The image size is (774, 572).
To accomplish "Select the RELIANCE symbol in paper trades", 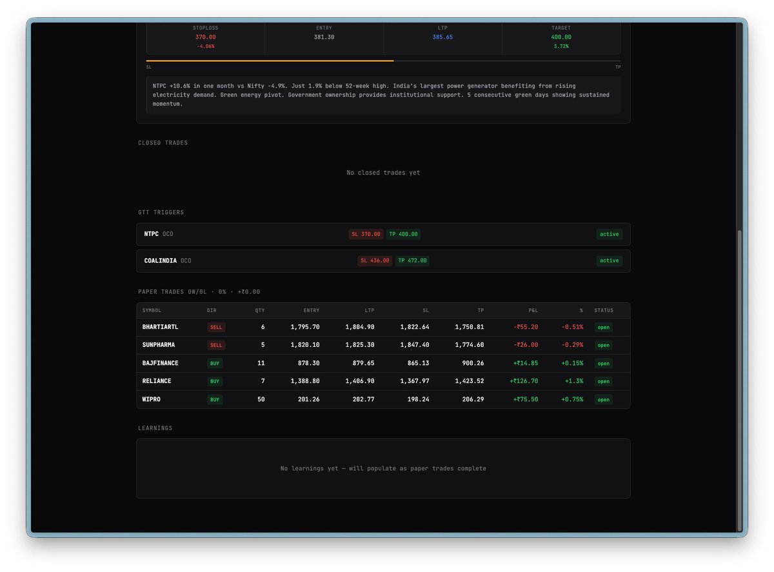I will (x=157, y=381).
